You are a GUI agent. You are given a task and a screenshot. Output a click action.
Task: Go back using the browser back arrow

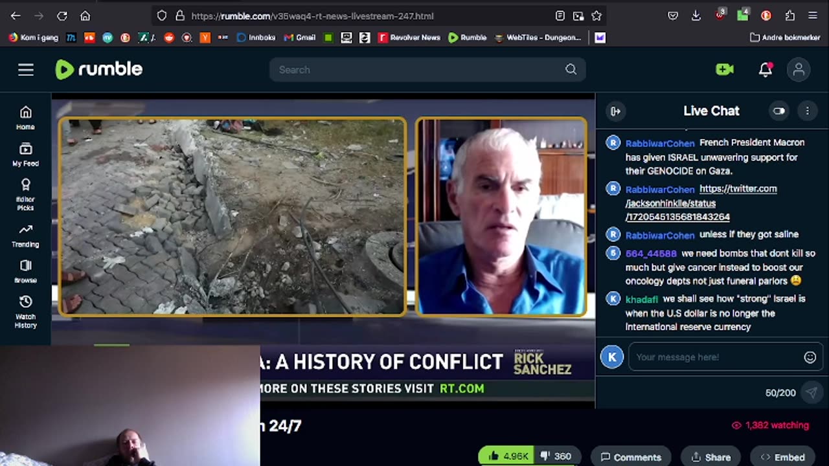point(16,16)
